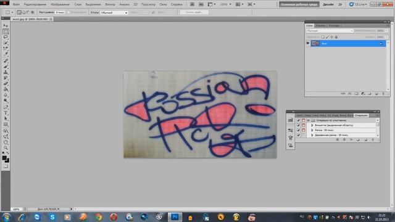This screenshot has height=222, width=395.
Task: Switch to the Каналы tab
Action: click(x=320, y=25)
